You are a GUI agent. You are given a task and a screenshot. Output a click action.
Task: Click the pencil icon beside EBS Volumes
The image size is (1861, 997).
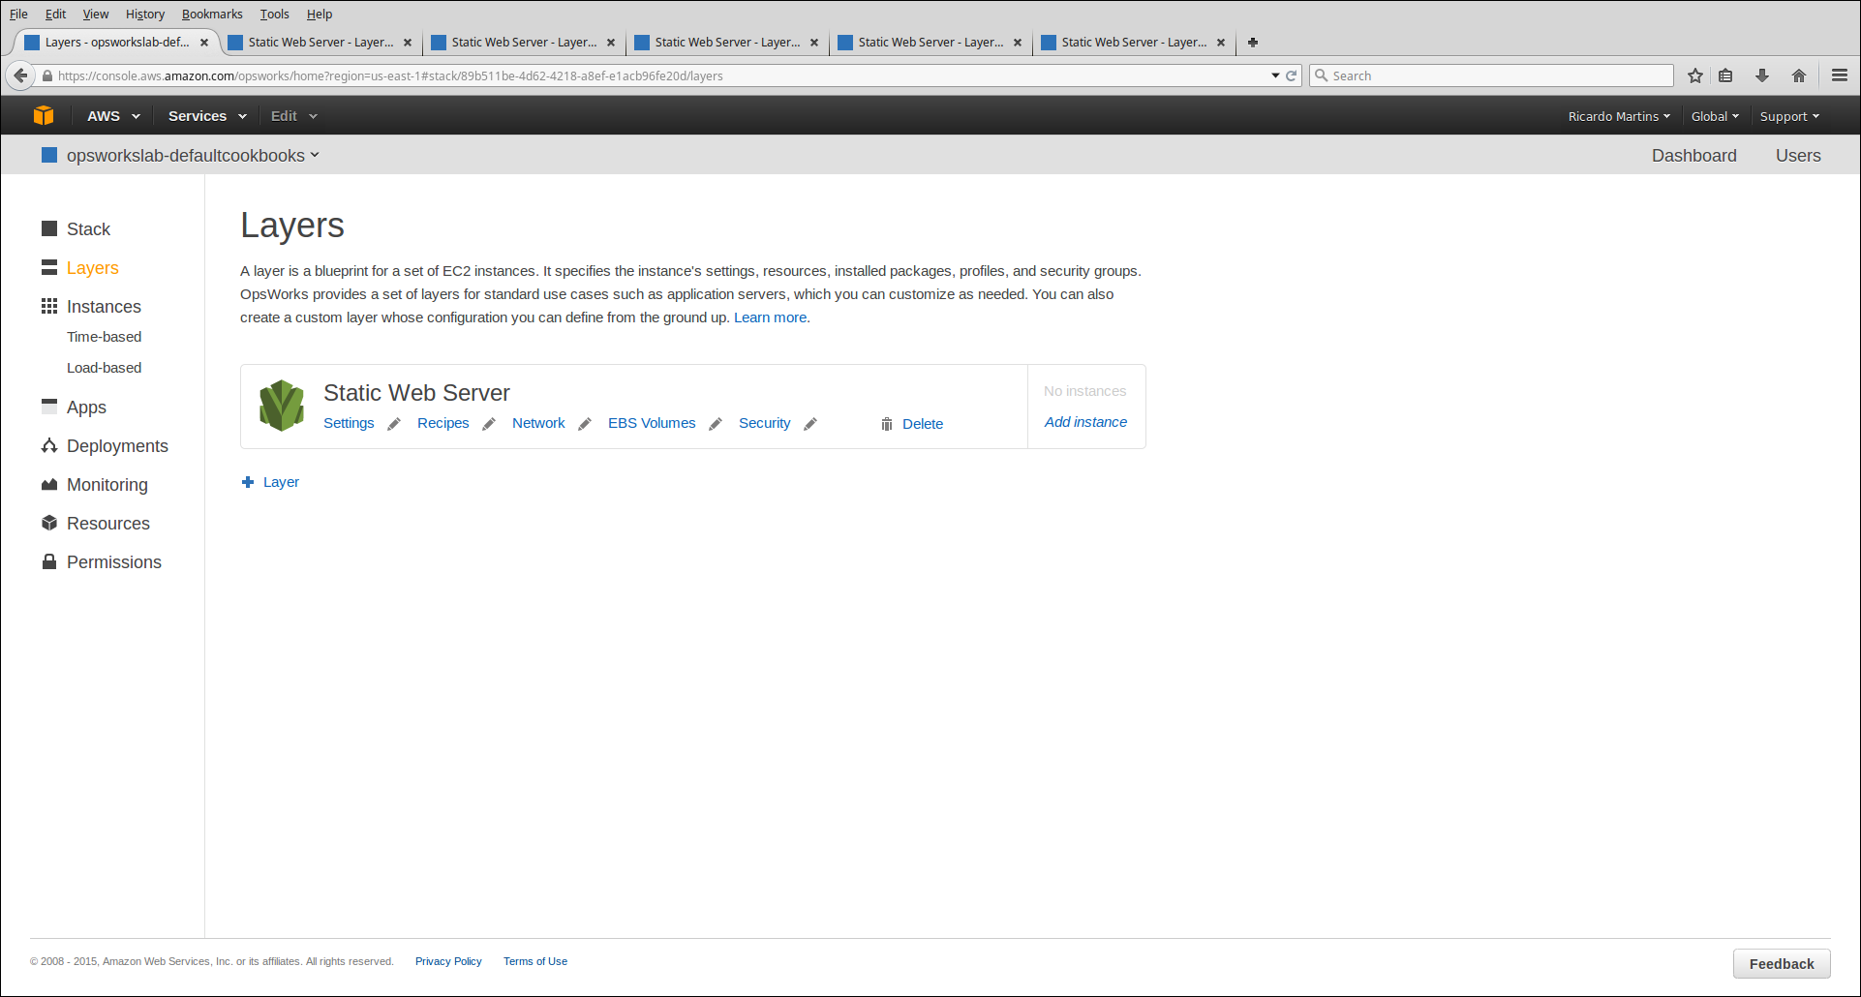pos(716,424)
